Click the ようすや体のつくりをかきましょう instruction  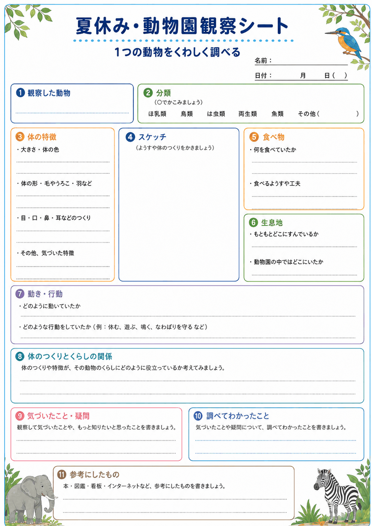click(x=175, y=147)
